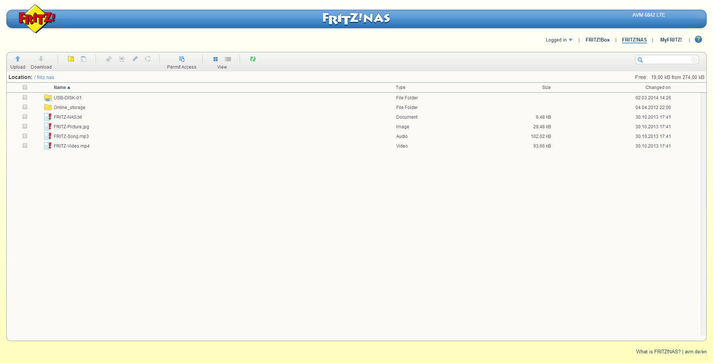The height and width of the screenshot is (363, 713).
Task: Click the Upload label
Action: pos(18,67)
